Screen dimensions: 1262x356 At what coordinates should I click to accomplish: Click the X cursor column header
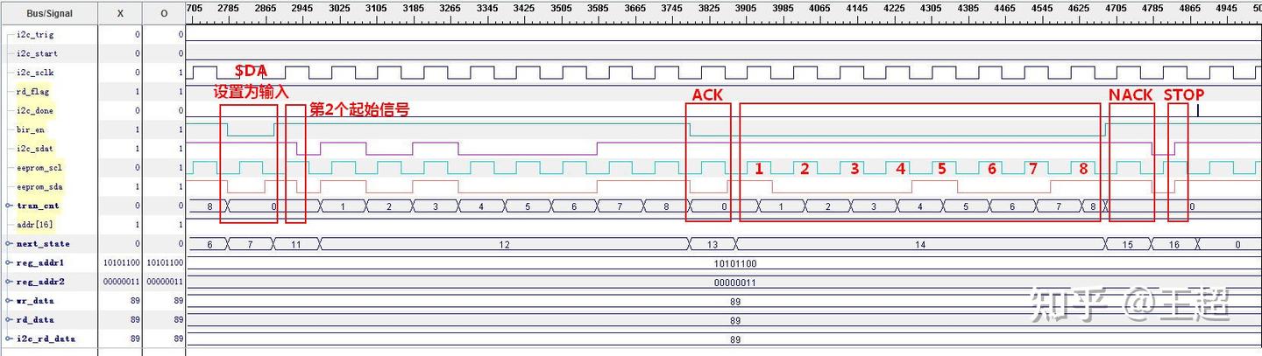(120, 14)
